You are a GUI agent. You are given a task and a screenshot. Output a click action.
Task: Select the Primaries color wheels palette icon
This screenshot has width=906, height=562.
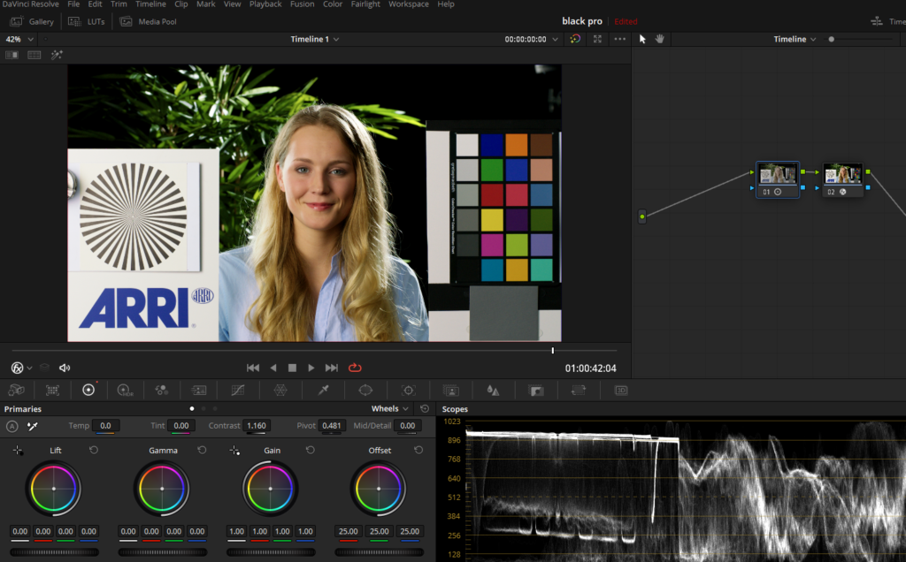tap(88, 391)
